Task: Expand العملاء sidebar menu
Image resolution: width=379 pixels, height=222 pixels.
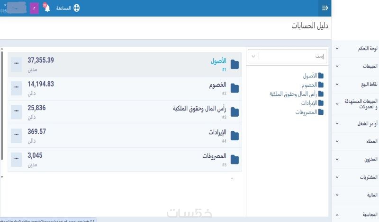Action: [356, 142]
